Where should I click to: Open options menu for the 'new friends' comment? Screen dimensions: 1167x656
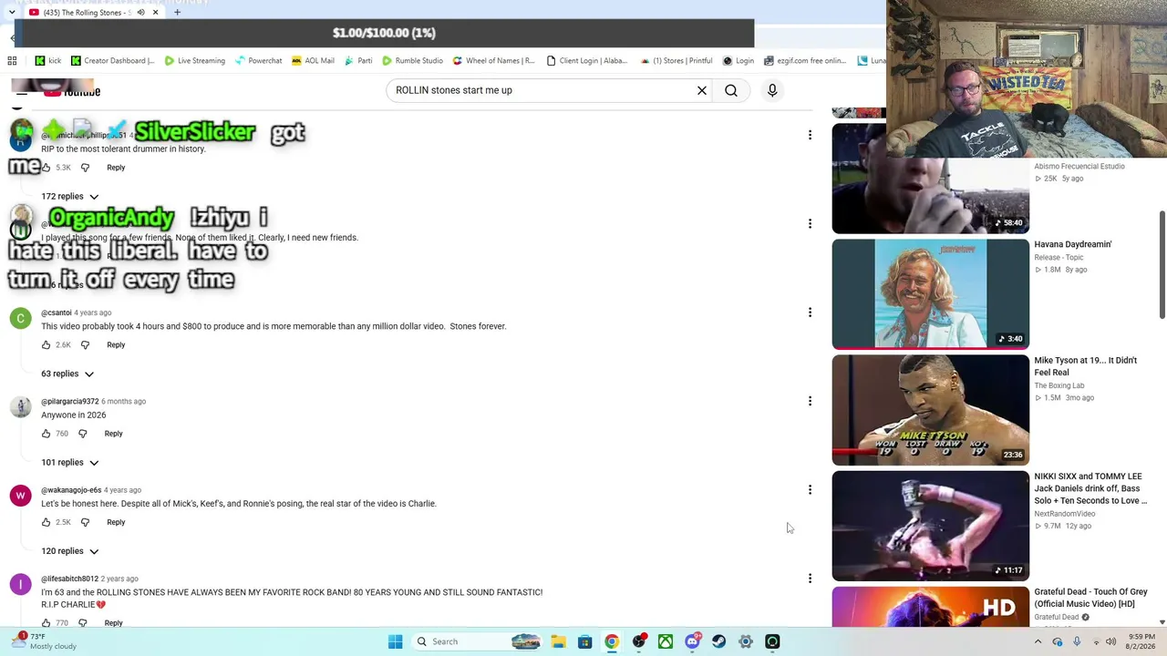810,223
